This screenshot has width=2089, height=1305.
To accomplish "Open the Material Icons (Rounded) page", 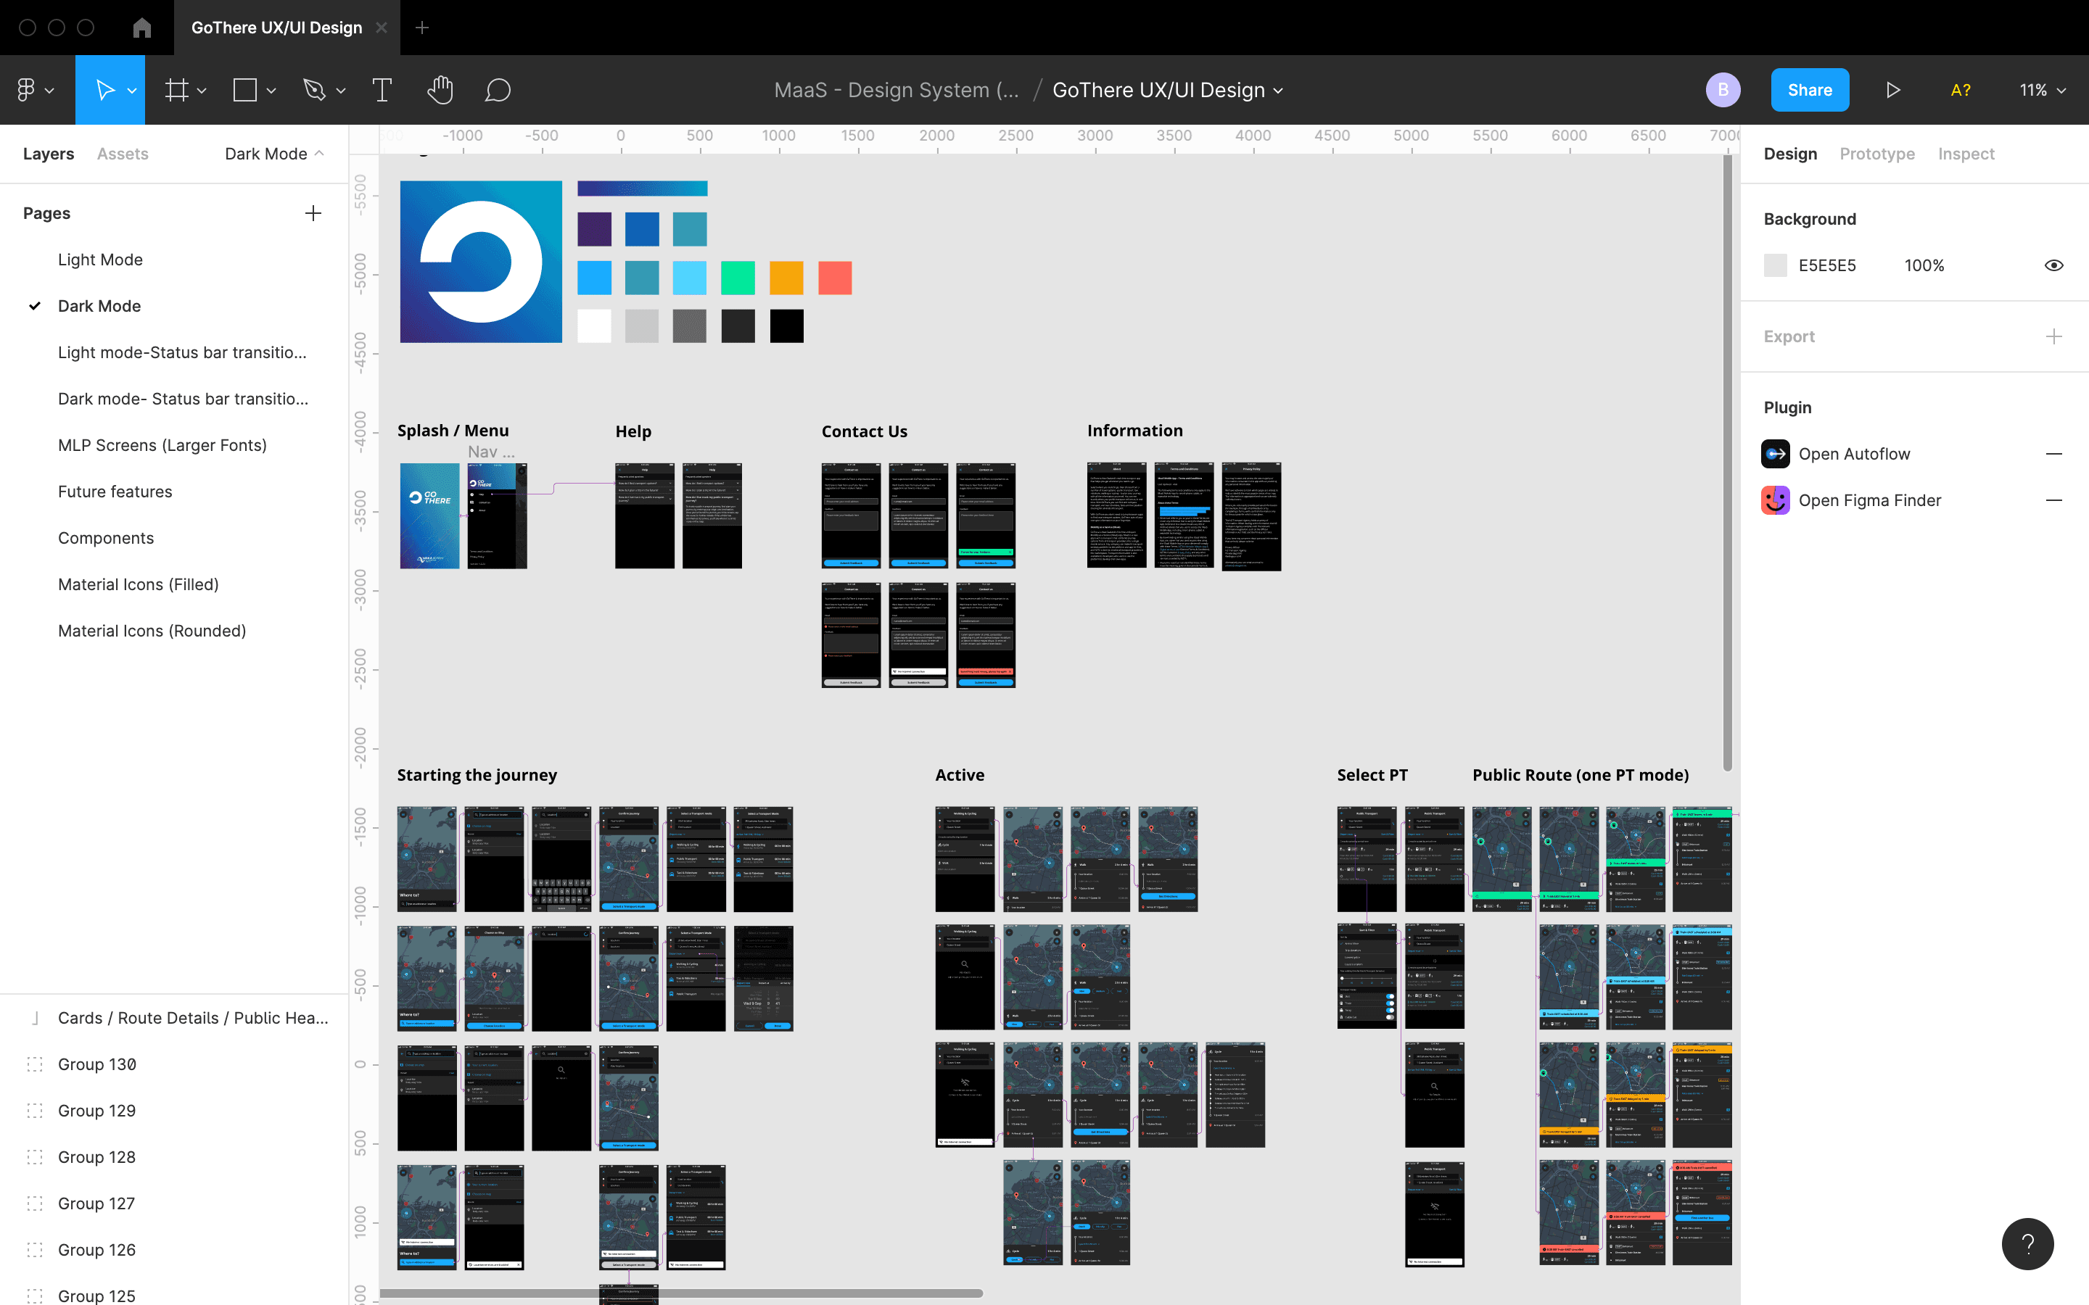I will coord(152,631).
